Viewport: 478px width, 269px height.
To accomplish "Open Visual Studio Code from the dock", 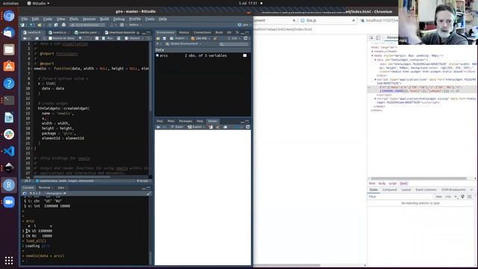I will pyautogui.click(x=9, y=151).
